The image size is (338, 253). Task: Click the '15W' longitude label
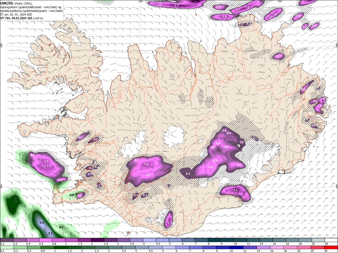point(280,1)
